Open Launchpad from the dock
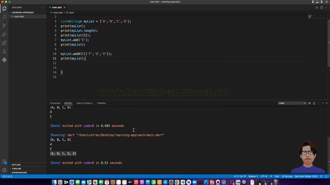 [60, 182]
